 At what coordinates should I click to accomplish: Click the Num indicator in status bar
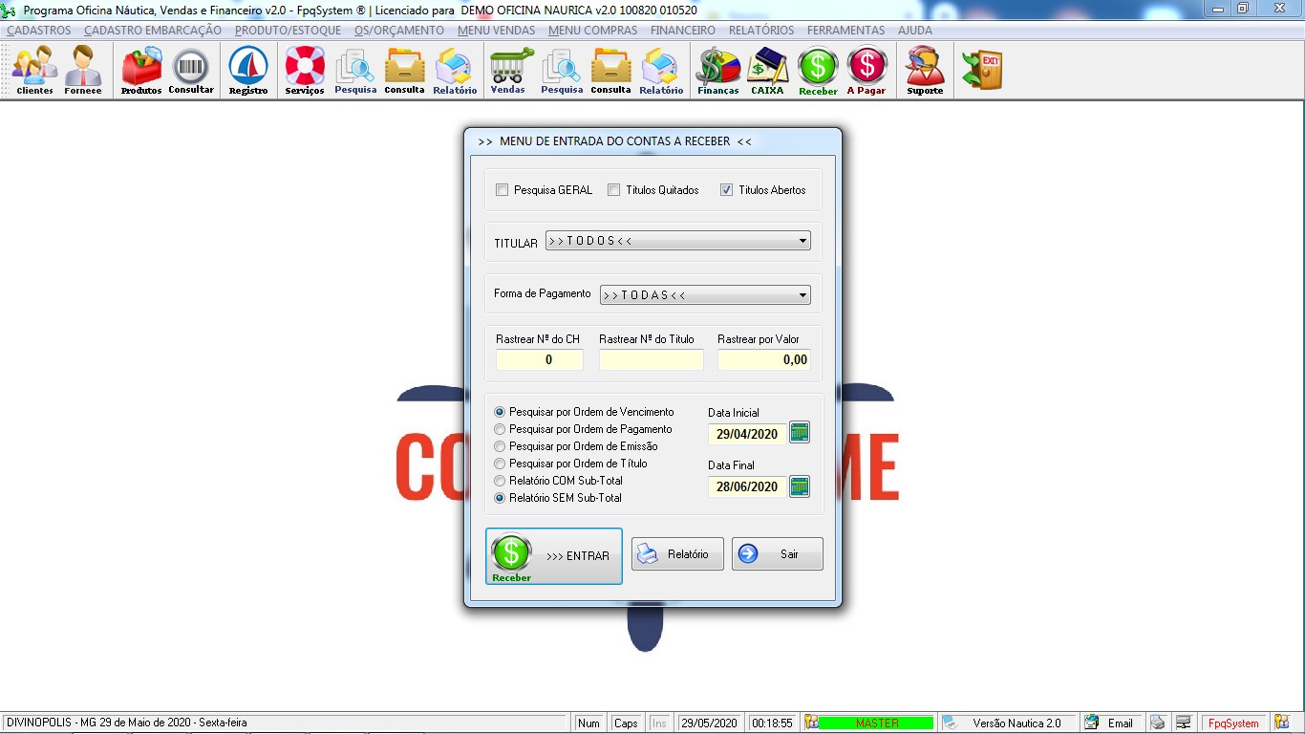[589, 723]
